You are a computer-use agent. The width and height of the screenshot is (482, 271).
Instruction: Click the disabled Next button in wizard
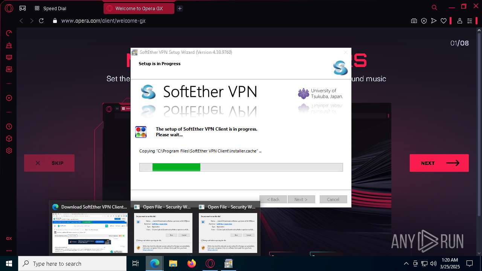click(x=301, y=199)
